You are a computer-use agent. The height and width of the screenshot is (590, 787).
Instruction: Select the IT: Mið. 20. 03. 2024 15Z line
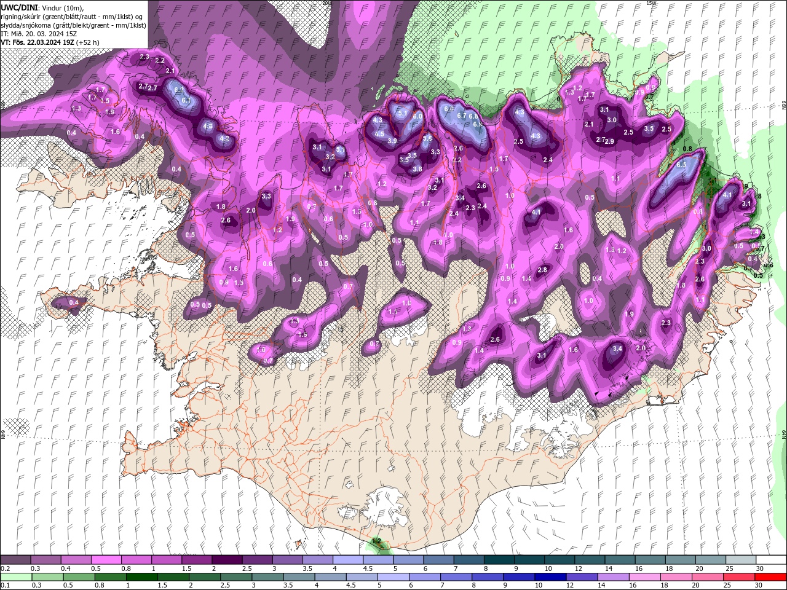click(38, 33)
